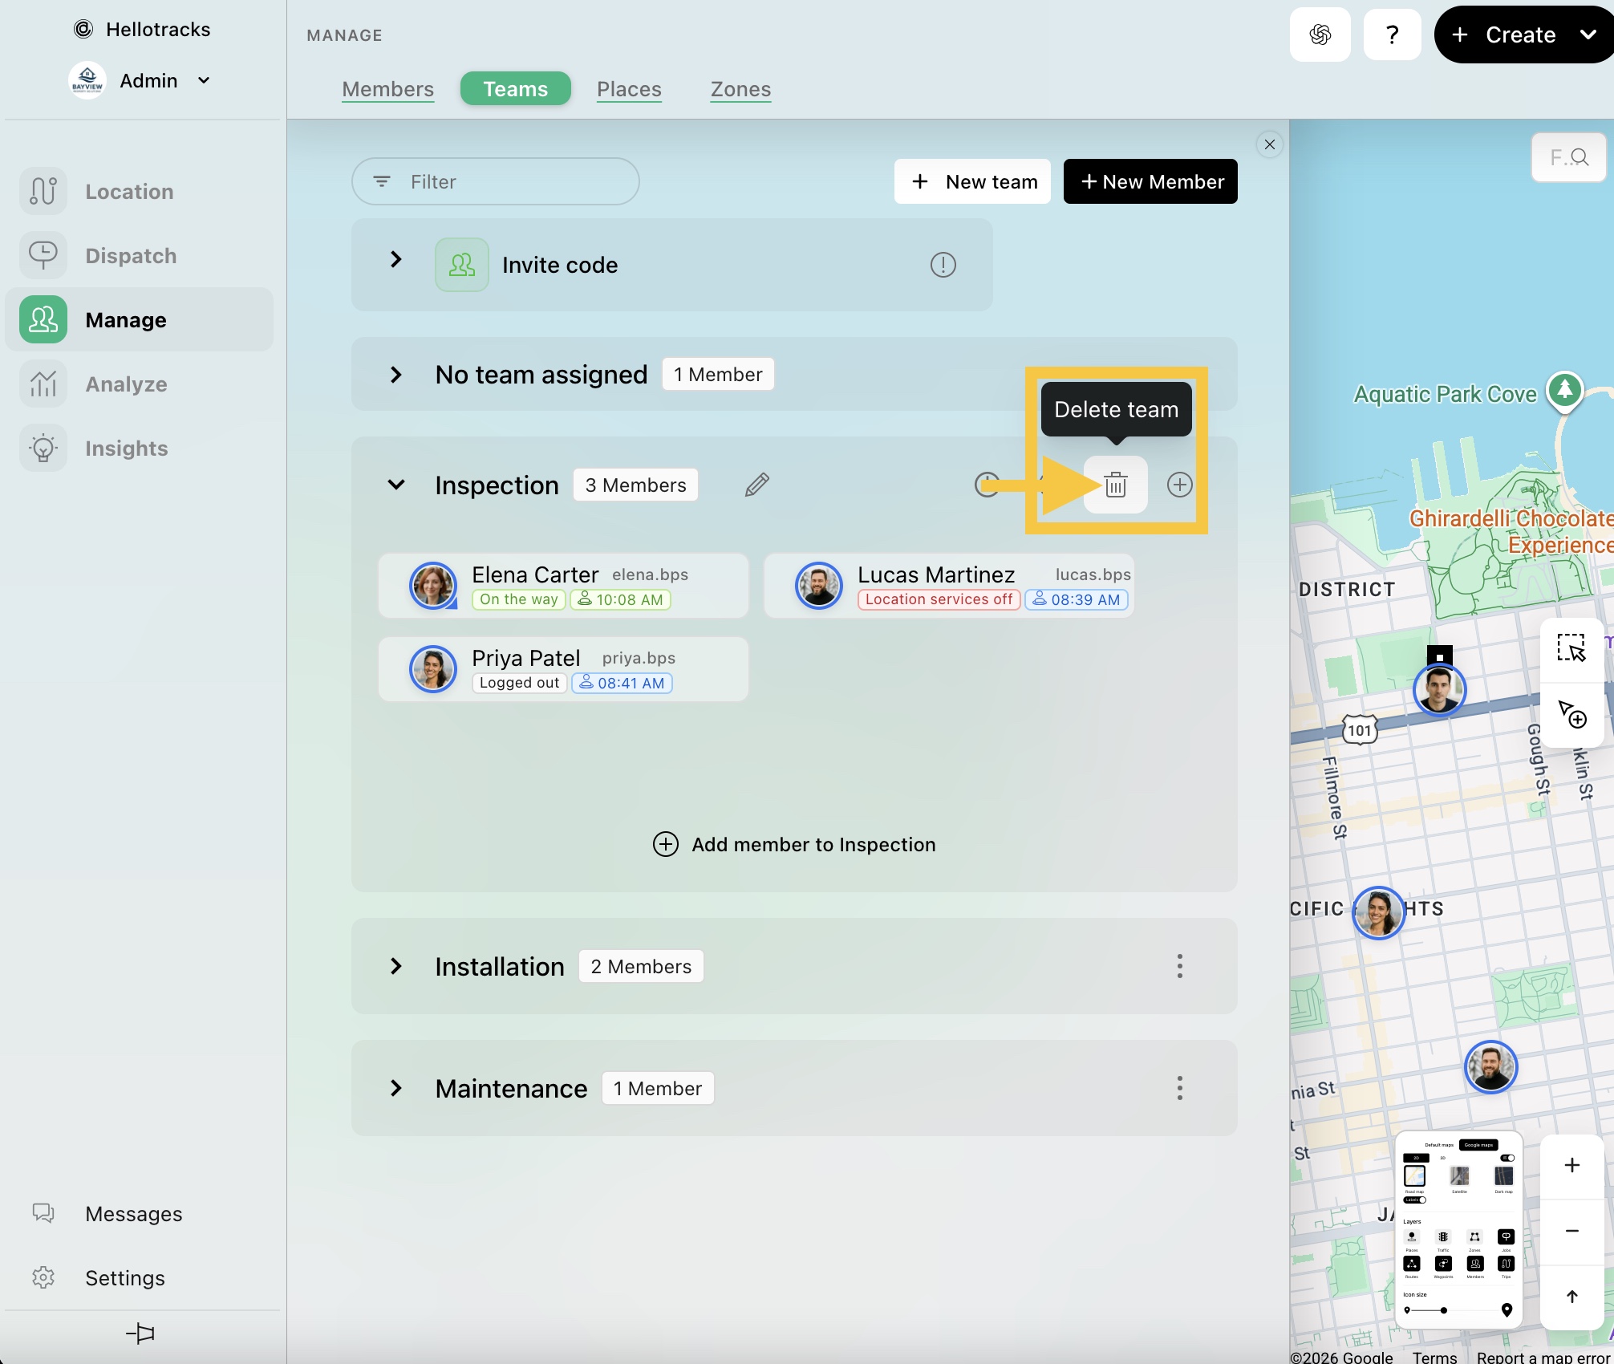Toggle the Zones layer in map settings

click(1474, 1237)
